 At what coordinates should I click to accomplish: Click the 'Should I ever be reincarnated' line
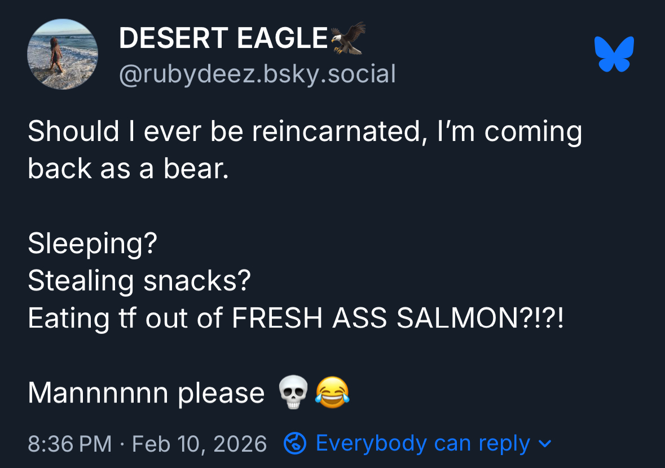click(x=305, y=131)
